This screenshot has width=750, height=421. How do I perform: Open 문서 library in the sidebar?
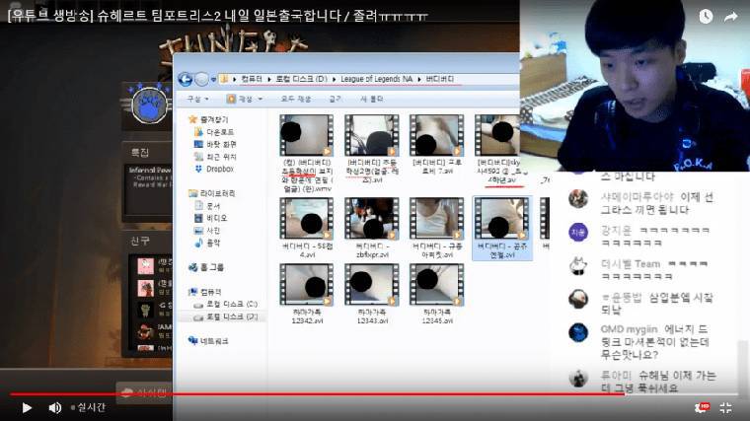(213, 206)
